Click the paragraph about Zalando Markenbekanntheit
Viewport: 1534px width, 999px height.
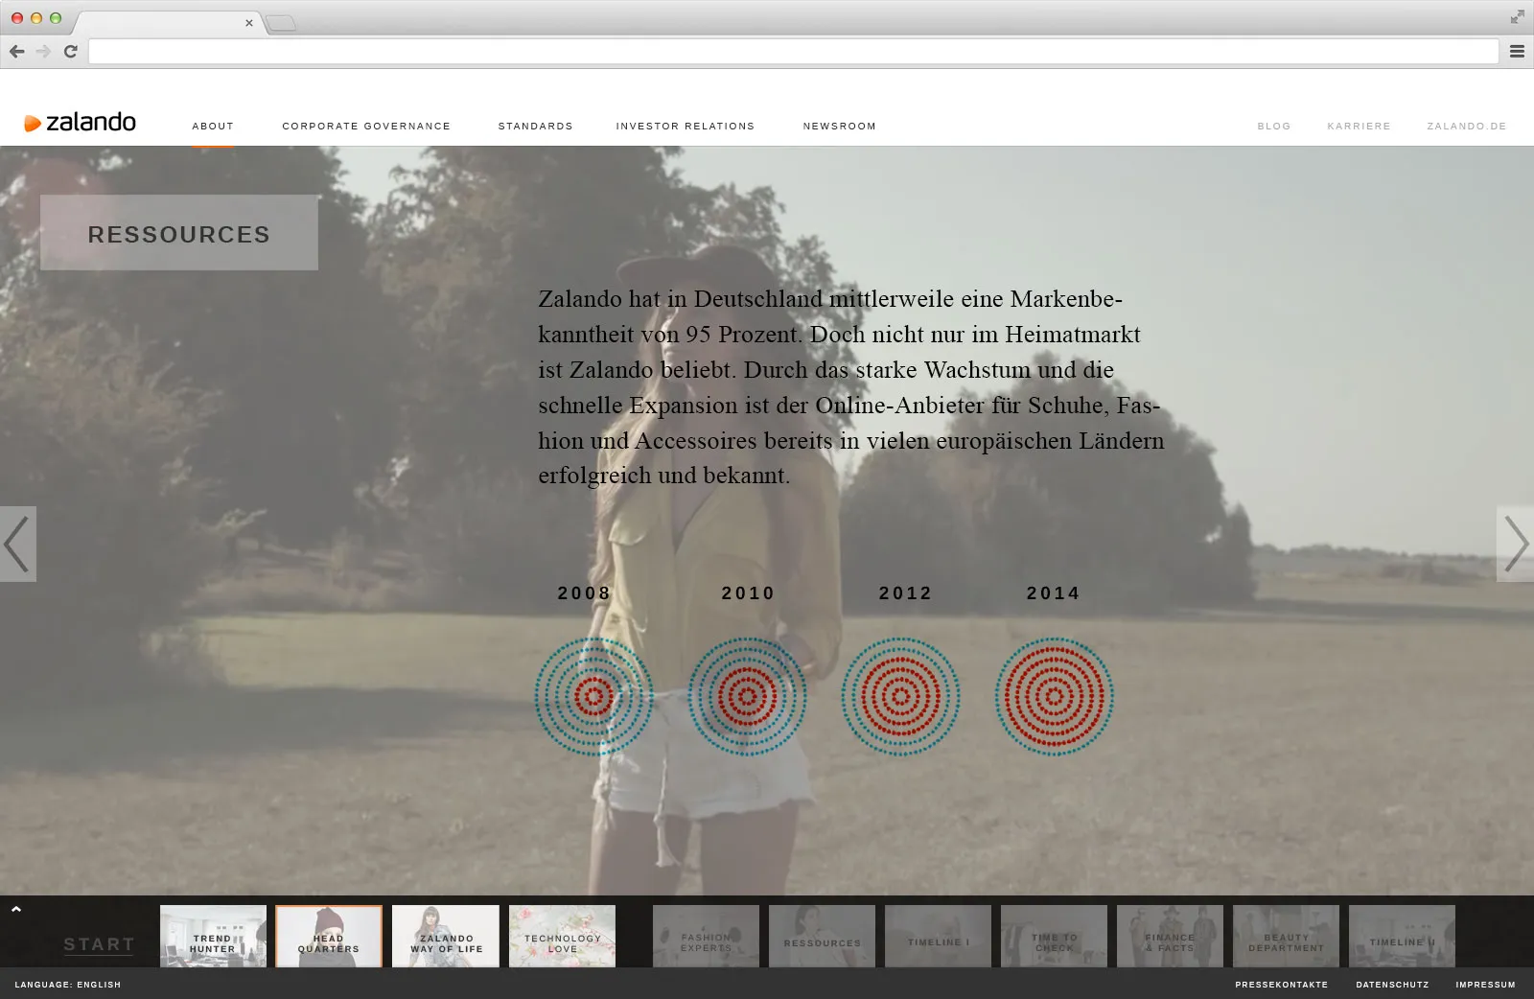coord(851,386)
